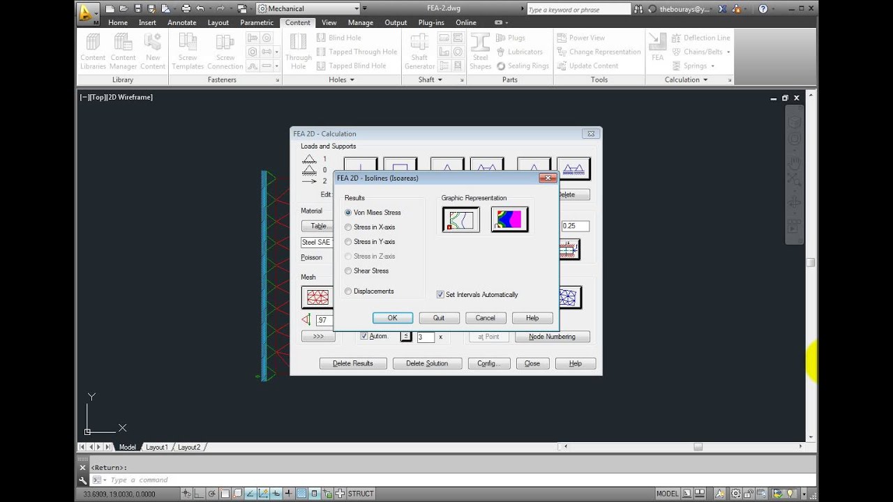Click the search binoculars icon
893x502 pixels.
639,9
